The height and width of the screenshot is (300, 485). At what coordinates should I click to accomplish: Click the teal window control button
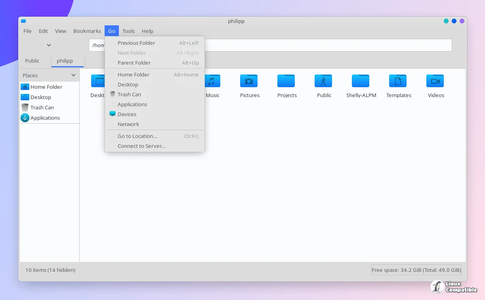[446, 21]
